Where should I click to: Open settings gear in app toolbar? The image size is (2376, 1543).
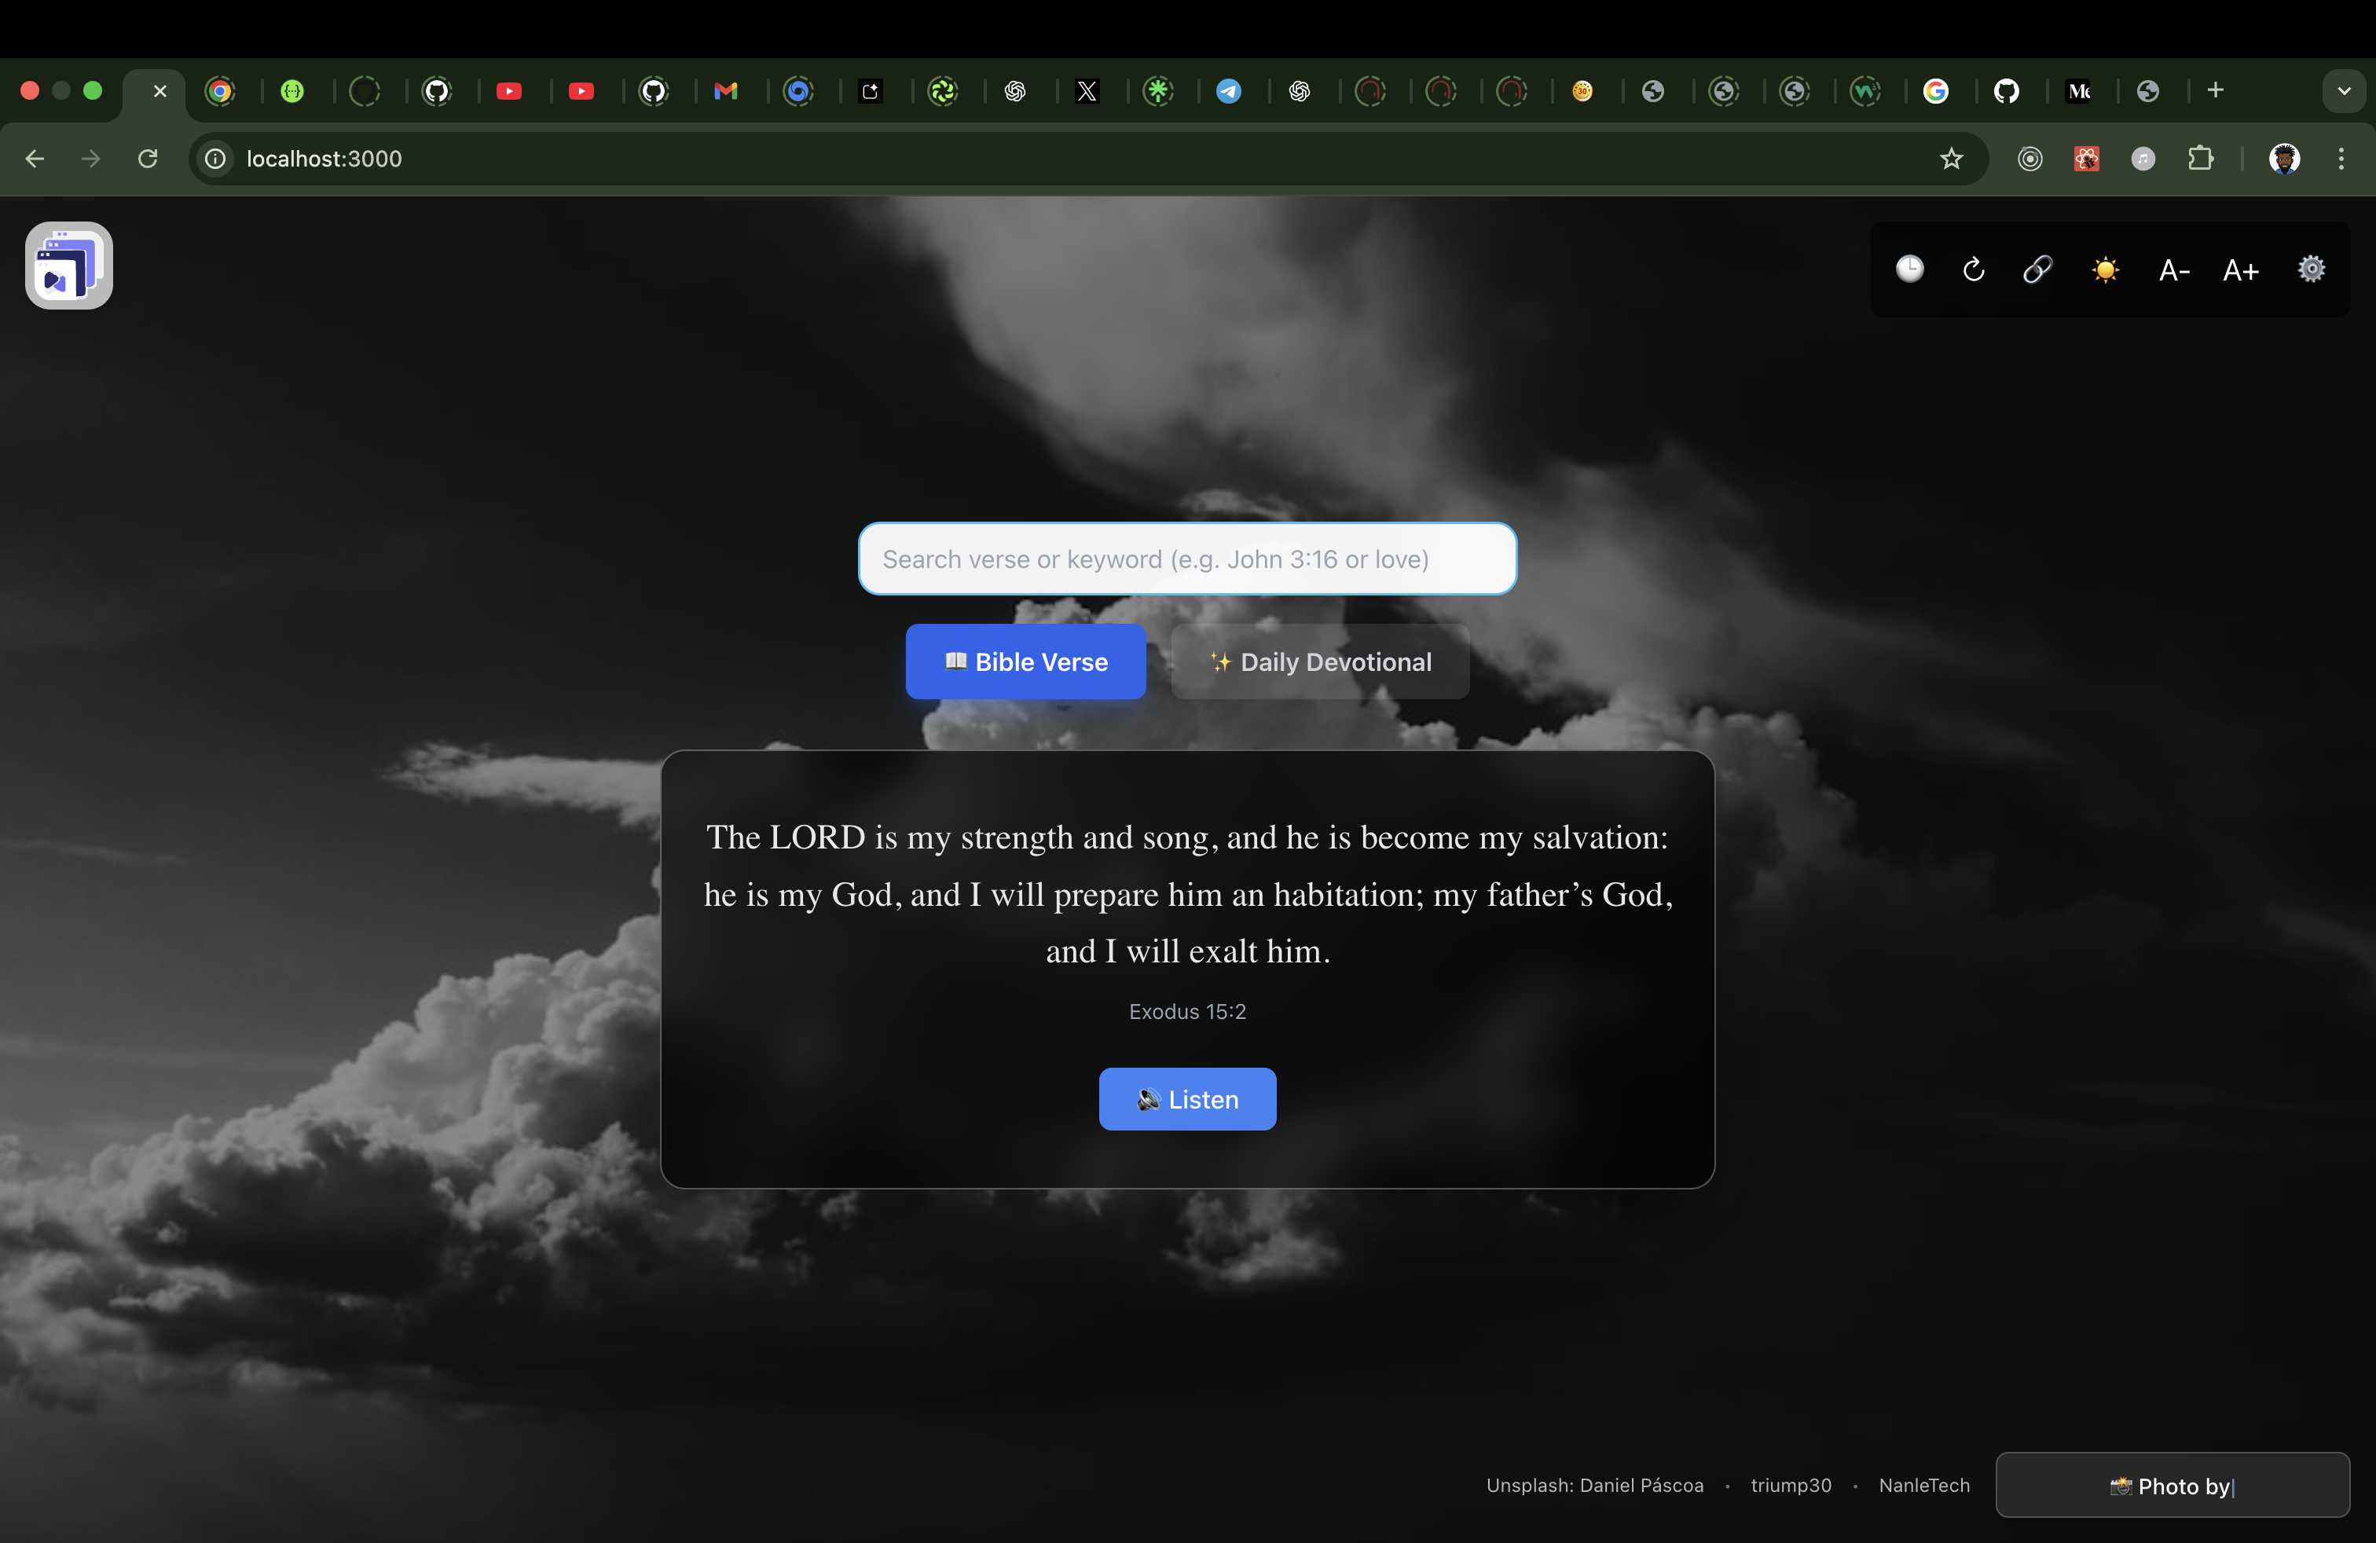coord(2311,269)
